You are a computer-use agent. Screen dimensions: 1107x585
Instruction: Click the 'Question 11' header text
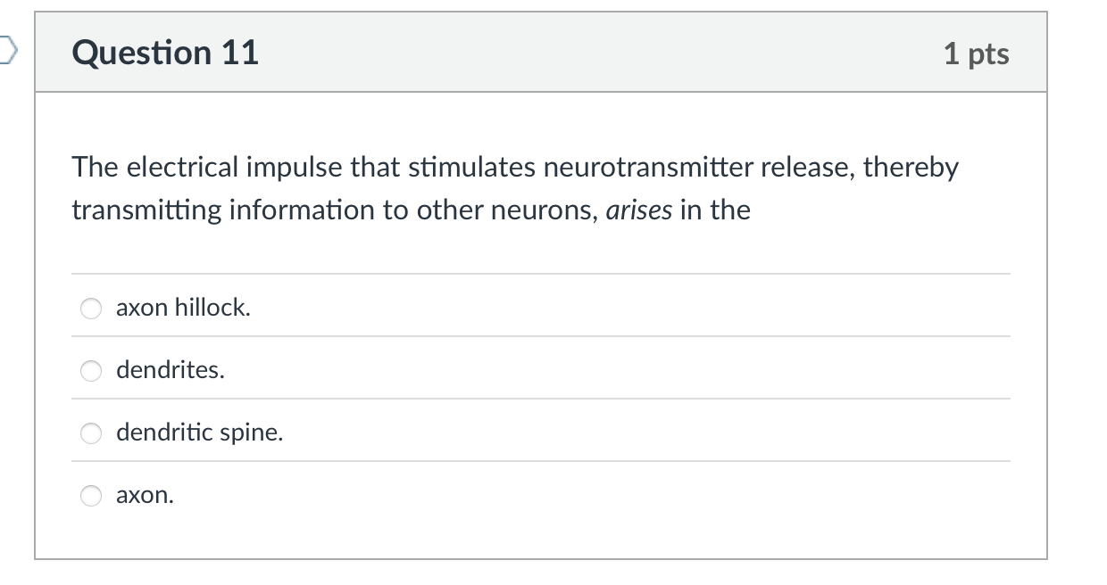coord(165,53)
